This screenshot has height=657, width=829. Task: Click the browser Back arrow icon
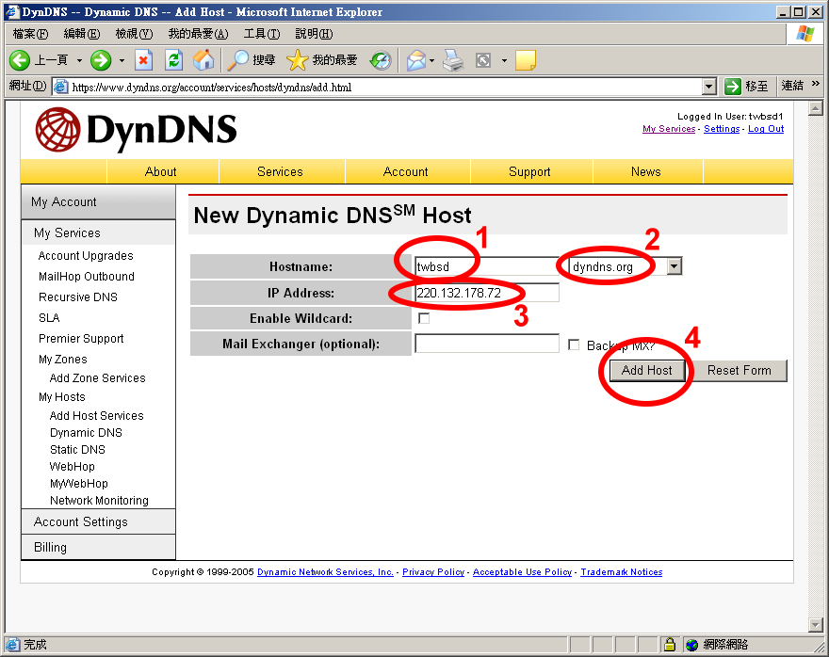point(20,60)
